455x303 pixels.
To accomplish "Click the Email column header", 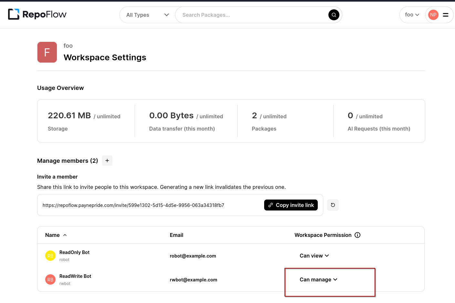I will click(176, 235).
